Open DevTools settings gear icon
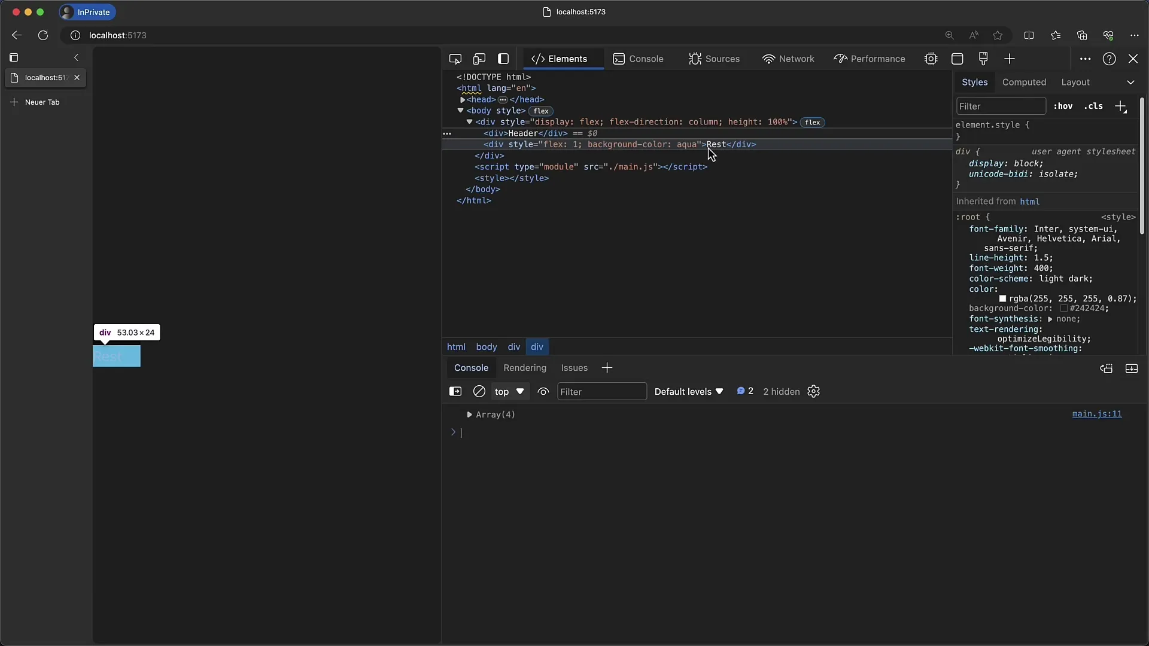This screenshot has width=1149, height=646. (931, 59)
